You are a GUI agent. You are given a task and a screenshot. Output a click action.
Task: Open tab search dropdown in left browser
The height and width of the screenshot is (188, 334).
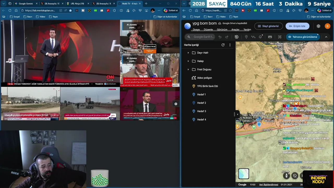3,3
